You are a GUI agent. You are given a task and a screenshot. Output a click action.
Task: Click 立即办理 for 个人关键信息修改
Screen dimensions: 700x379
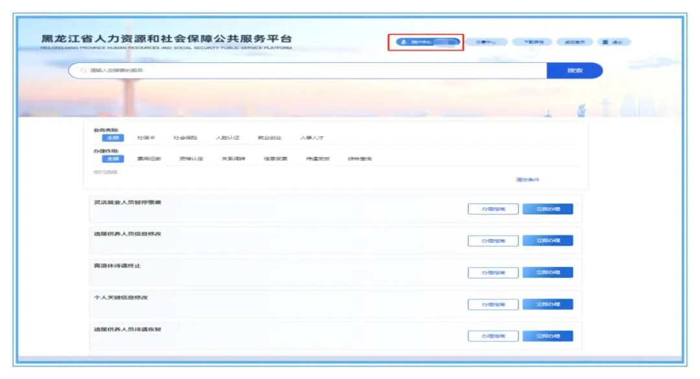tap(548, 304)
